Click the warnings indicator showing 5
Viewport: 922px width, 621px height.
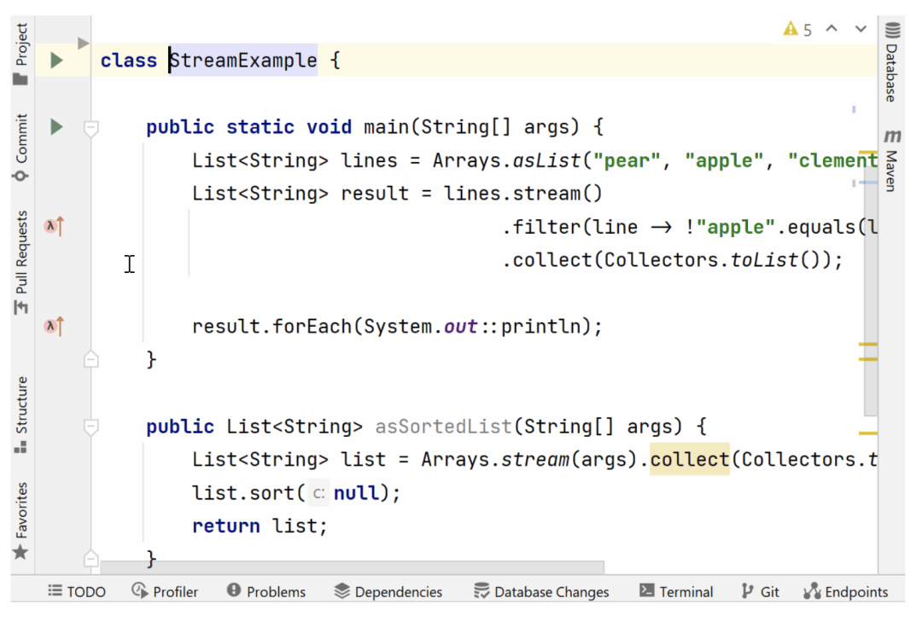[x=797, y=30]
